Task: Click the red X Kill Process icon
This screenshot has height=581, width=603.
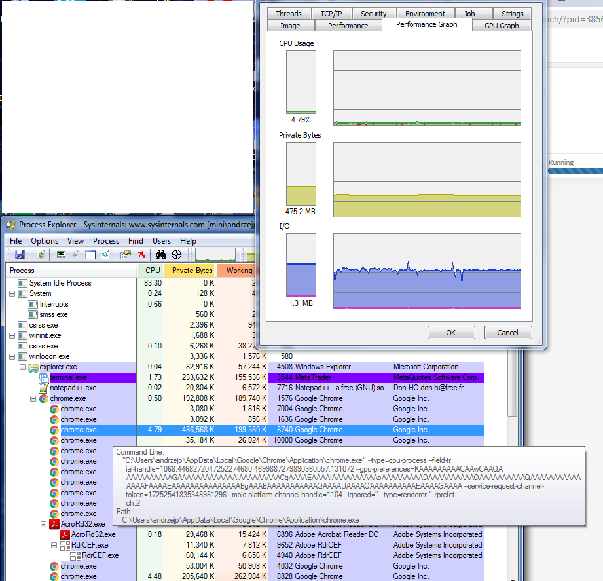Action: click(x=142, y=255)
